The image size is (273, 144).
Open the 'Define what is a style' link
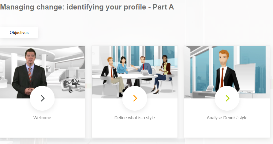(x=135, y=118)
